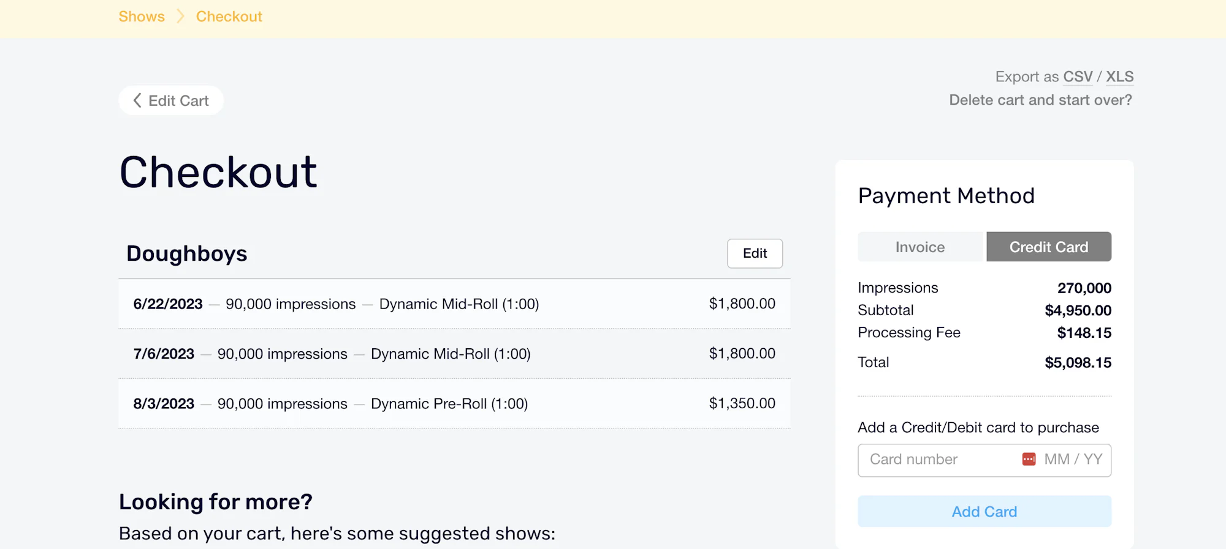
Task: Click the back chevron in Edit Cart
Action: pyautogui.click(x=137, y=100)
